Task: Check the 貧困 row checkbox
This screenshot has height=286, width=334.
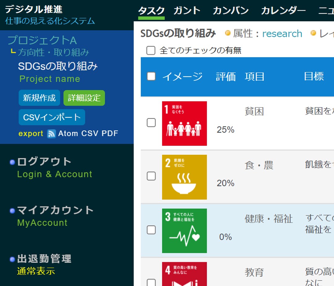Action: tap(151, 123)
